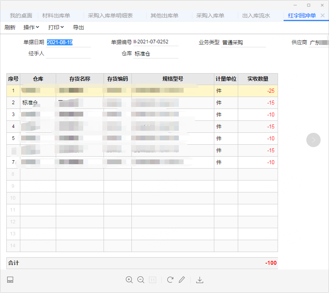The image size is (329, 293).
Task: Click the zoom out magnifier icon
Action: (x=141, y=280)
